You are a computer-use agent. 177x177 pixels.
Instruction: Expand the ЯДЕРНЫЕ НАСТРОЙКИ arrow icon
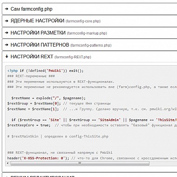(x=7, y=21)
